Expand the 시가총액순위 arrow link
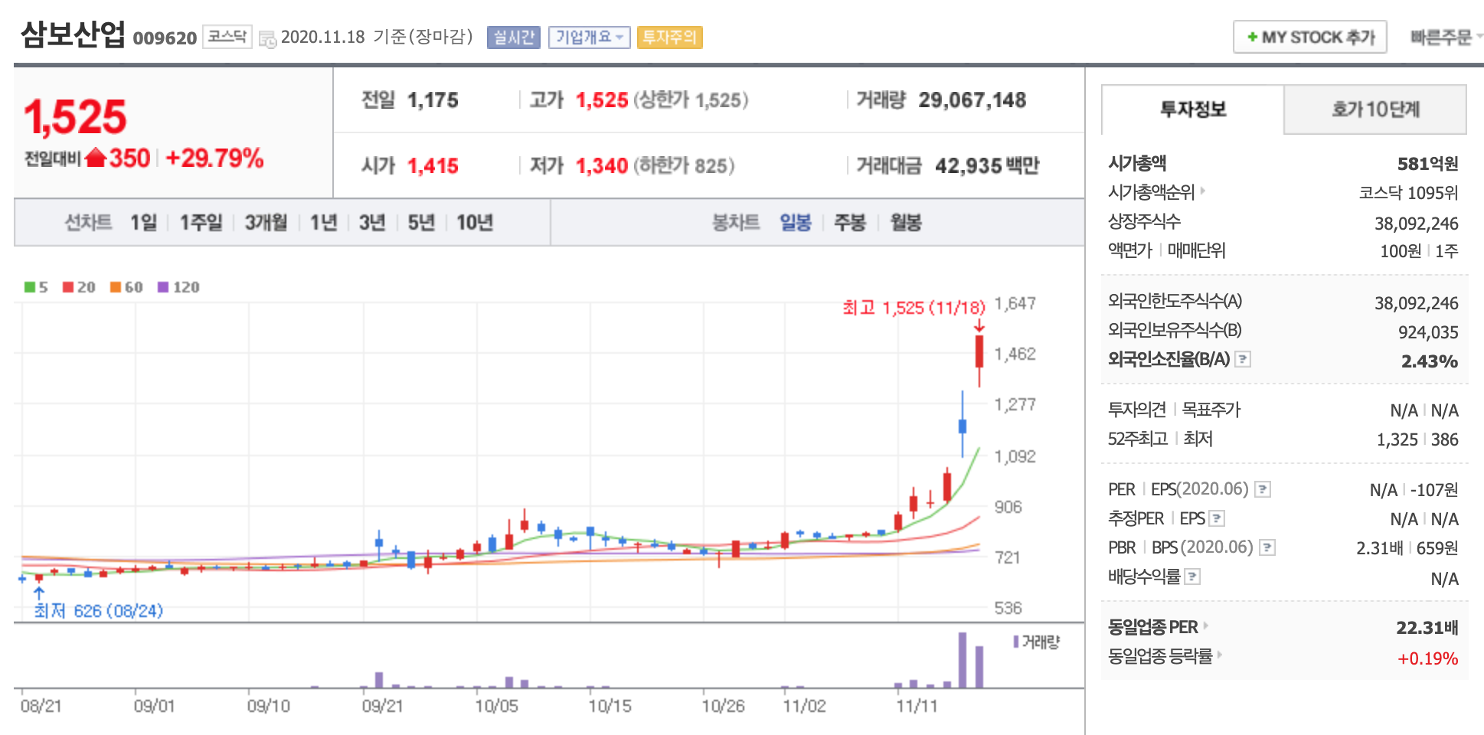This screenshot has height=735, width=1484. pos(1203,190)
